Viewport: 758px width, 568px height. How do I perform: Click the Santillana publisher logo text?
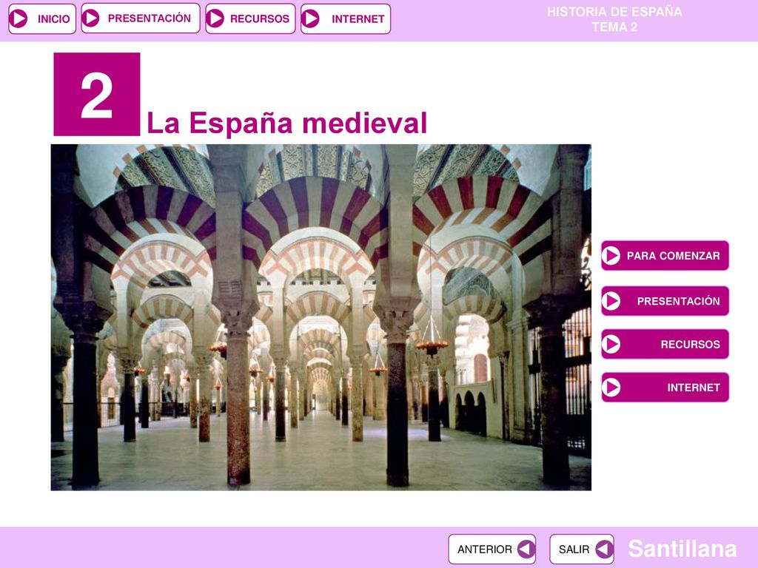(682, 549)
